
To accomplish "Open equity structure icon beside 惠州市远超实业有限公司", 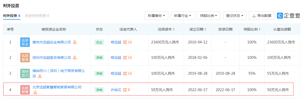I will (75, 42).
